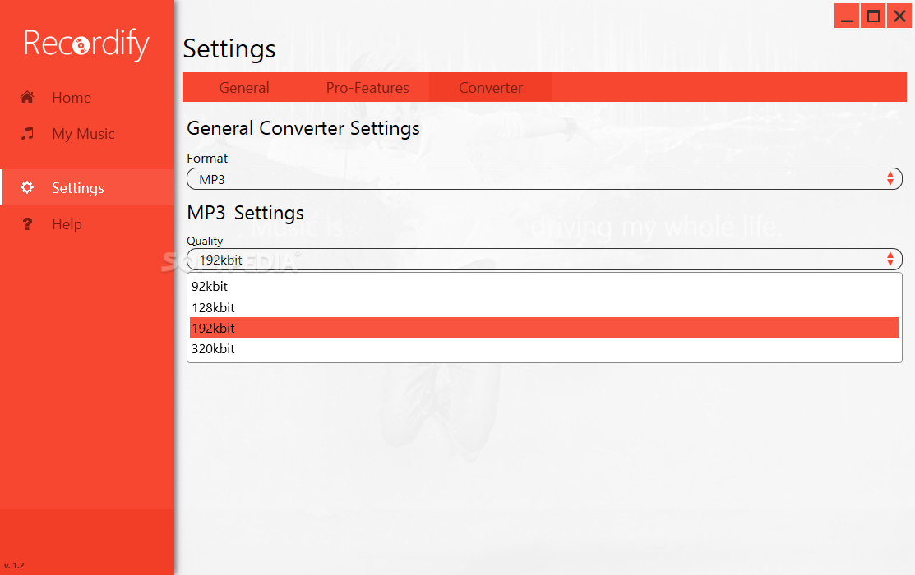Click the v. 1.2 version label
The height and width of the screenshot is (575, 915).
click(x=14, y=565)
